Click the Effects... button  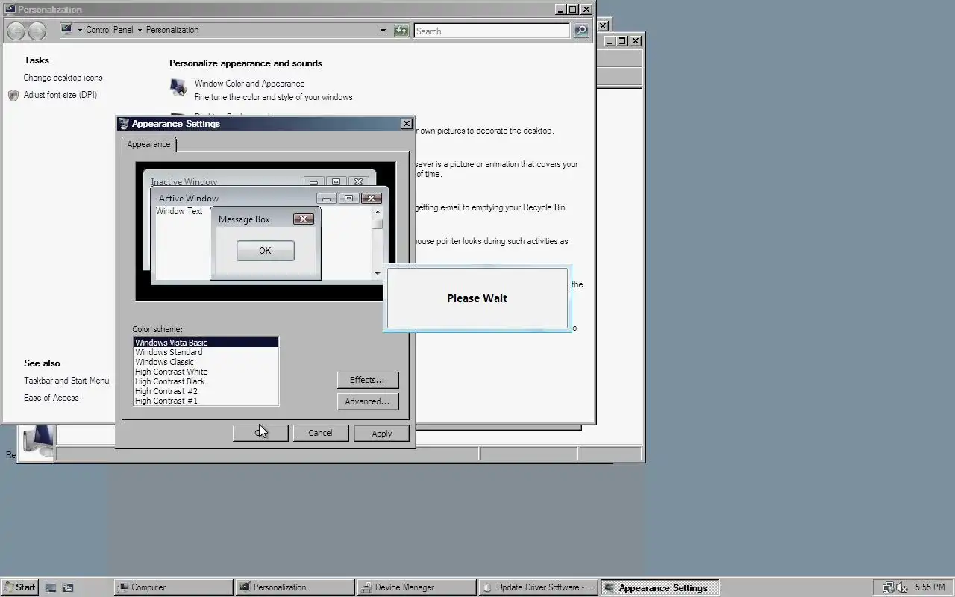367,380
